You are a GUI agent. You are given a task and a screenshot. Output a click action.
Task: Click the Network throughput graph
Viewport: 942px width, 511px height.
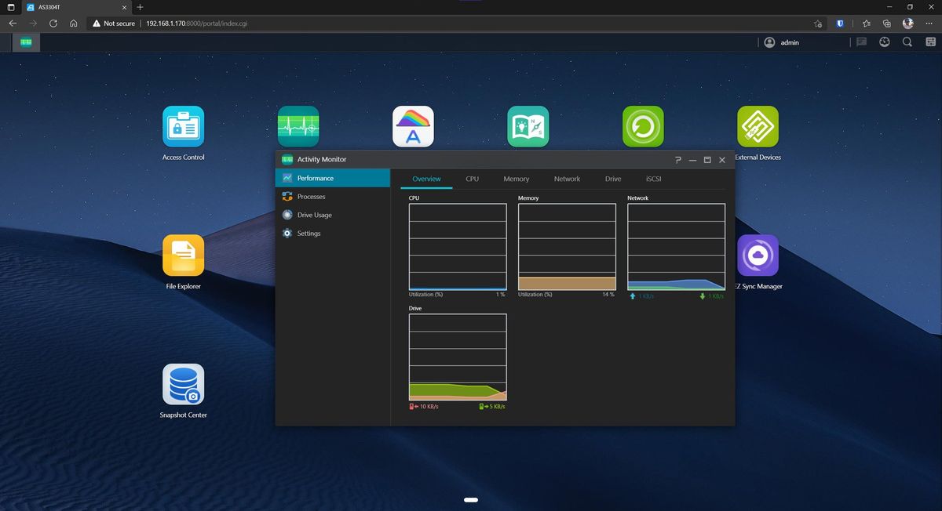[x=676, y=247]
